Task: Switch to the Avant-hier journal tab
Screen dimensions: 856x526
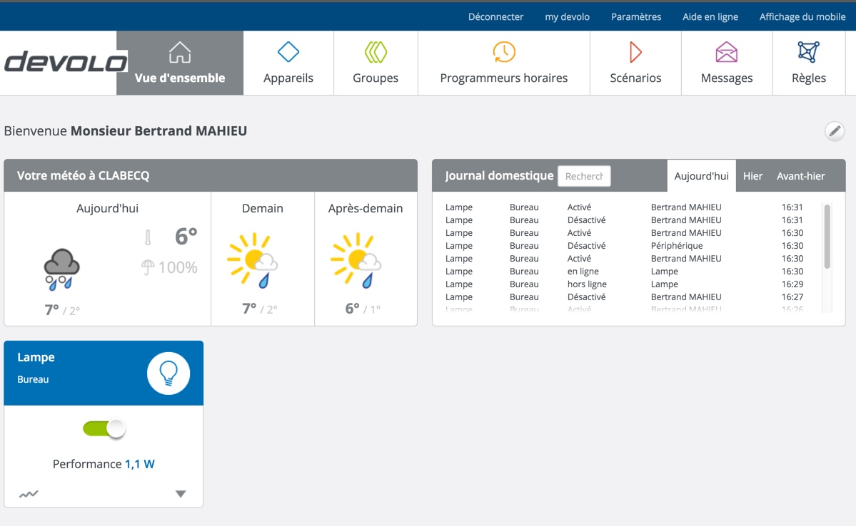Action: 800,176
